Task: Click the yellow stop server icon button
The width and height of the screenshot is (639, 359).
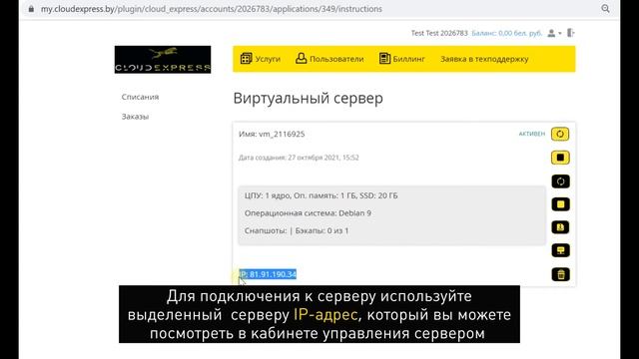Action: (x=560, y=158)
